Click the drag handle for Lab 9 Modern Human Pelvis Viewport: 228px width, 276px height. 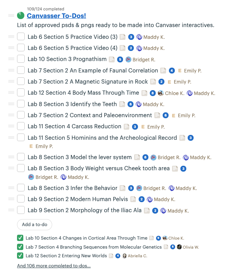[x=11, y=199]
